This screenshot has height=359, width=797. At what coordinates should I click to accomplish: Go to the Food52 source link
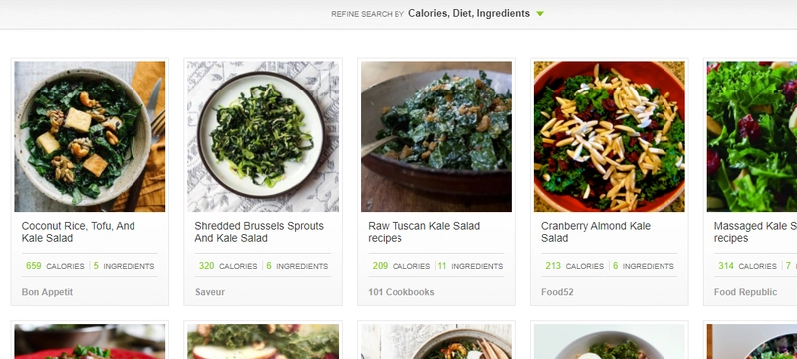click(557, 292)
